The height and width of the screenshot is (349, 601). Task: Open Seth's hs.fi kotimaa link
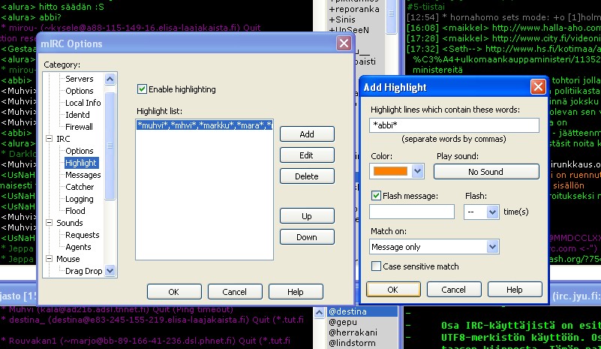pyautogui.click(x=542, y=49)
